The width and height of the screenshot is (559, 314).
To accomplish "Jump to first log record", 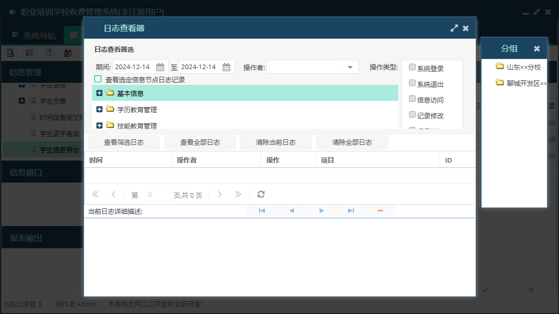I will (262, 210).
